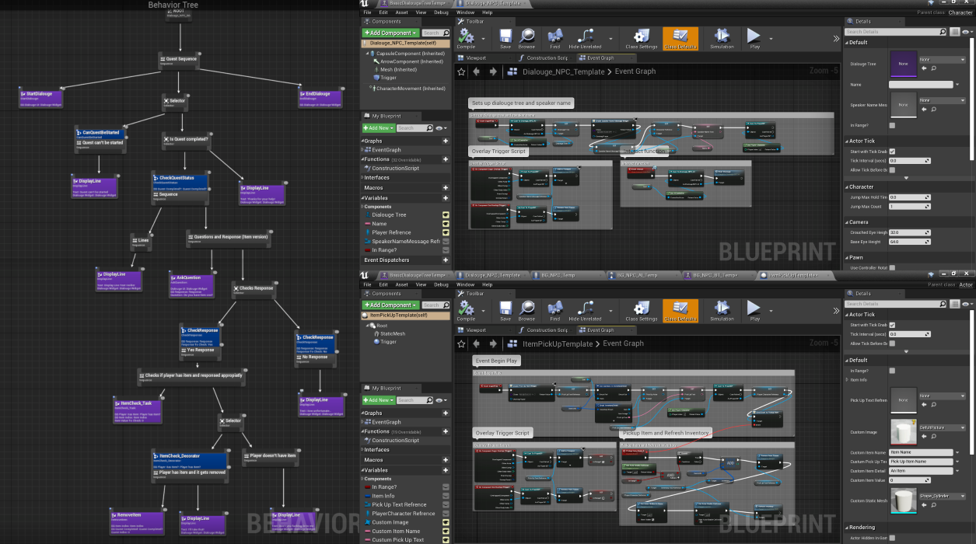Toggle the Actor Hidden In Game checkbox
This screenshot has width=976, height=544.
coord(892,538)
